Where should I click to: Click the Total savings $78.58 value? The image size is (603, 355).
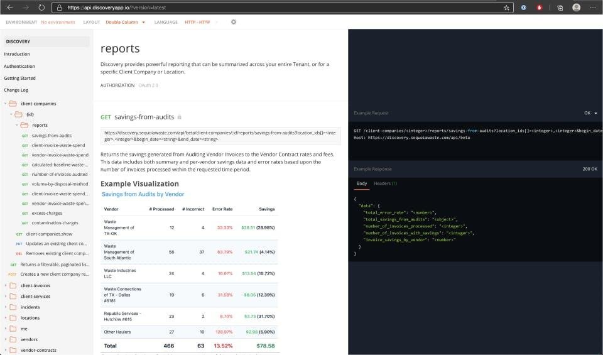[265, 346]
